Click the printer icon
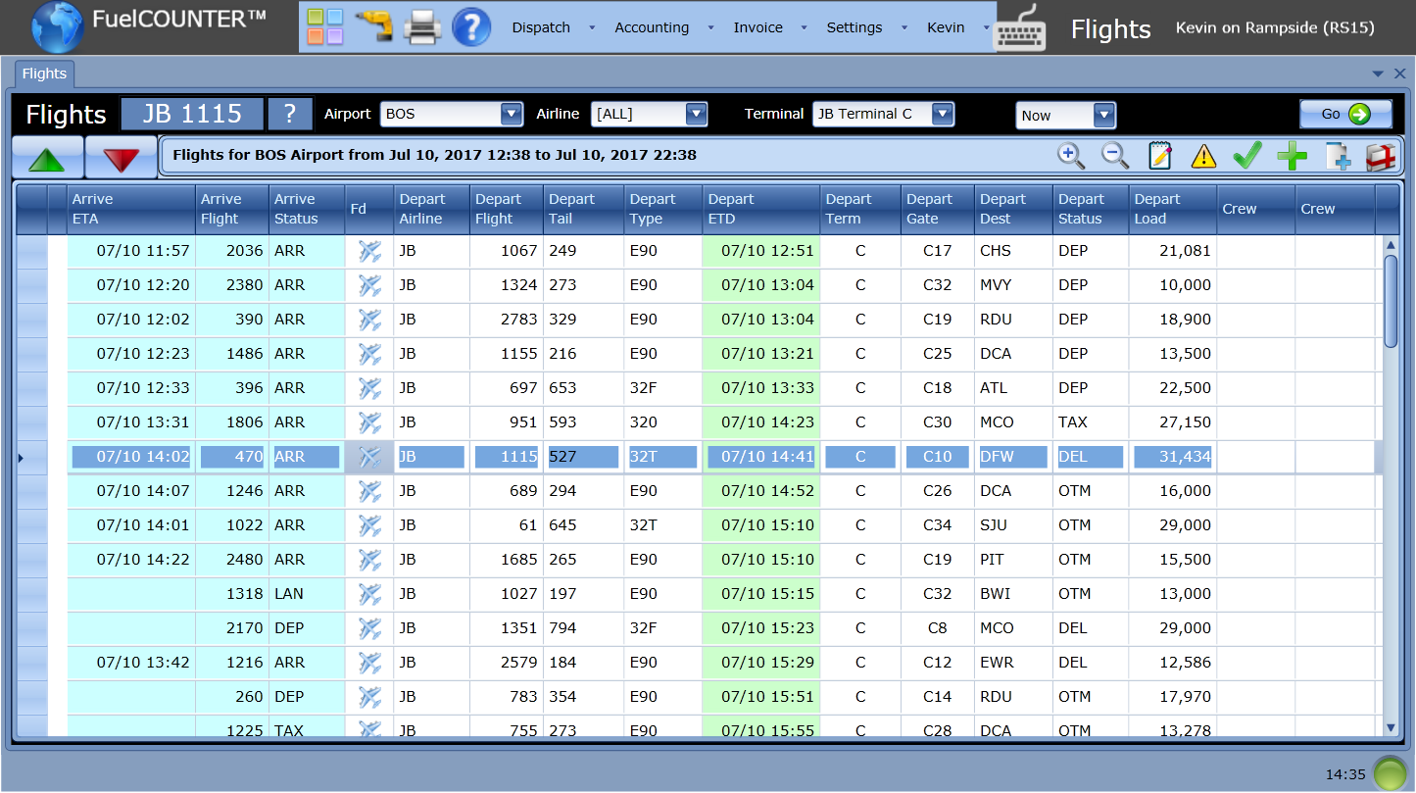1416x793 pixels. 422,26
